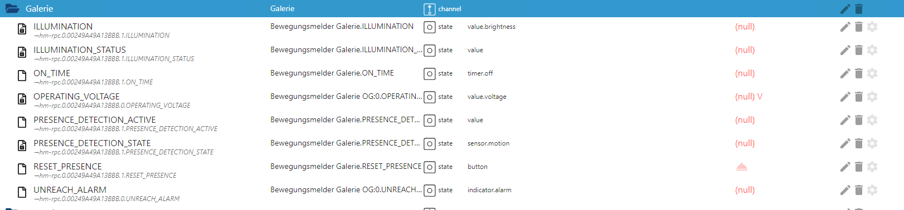Image resolution: width=904 pixels, height=210 pixels.
Task: Open custom settings gear for OPERATING_VOLTAGE
Action: pos(873,97)
